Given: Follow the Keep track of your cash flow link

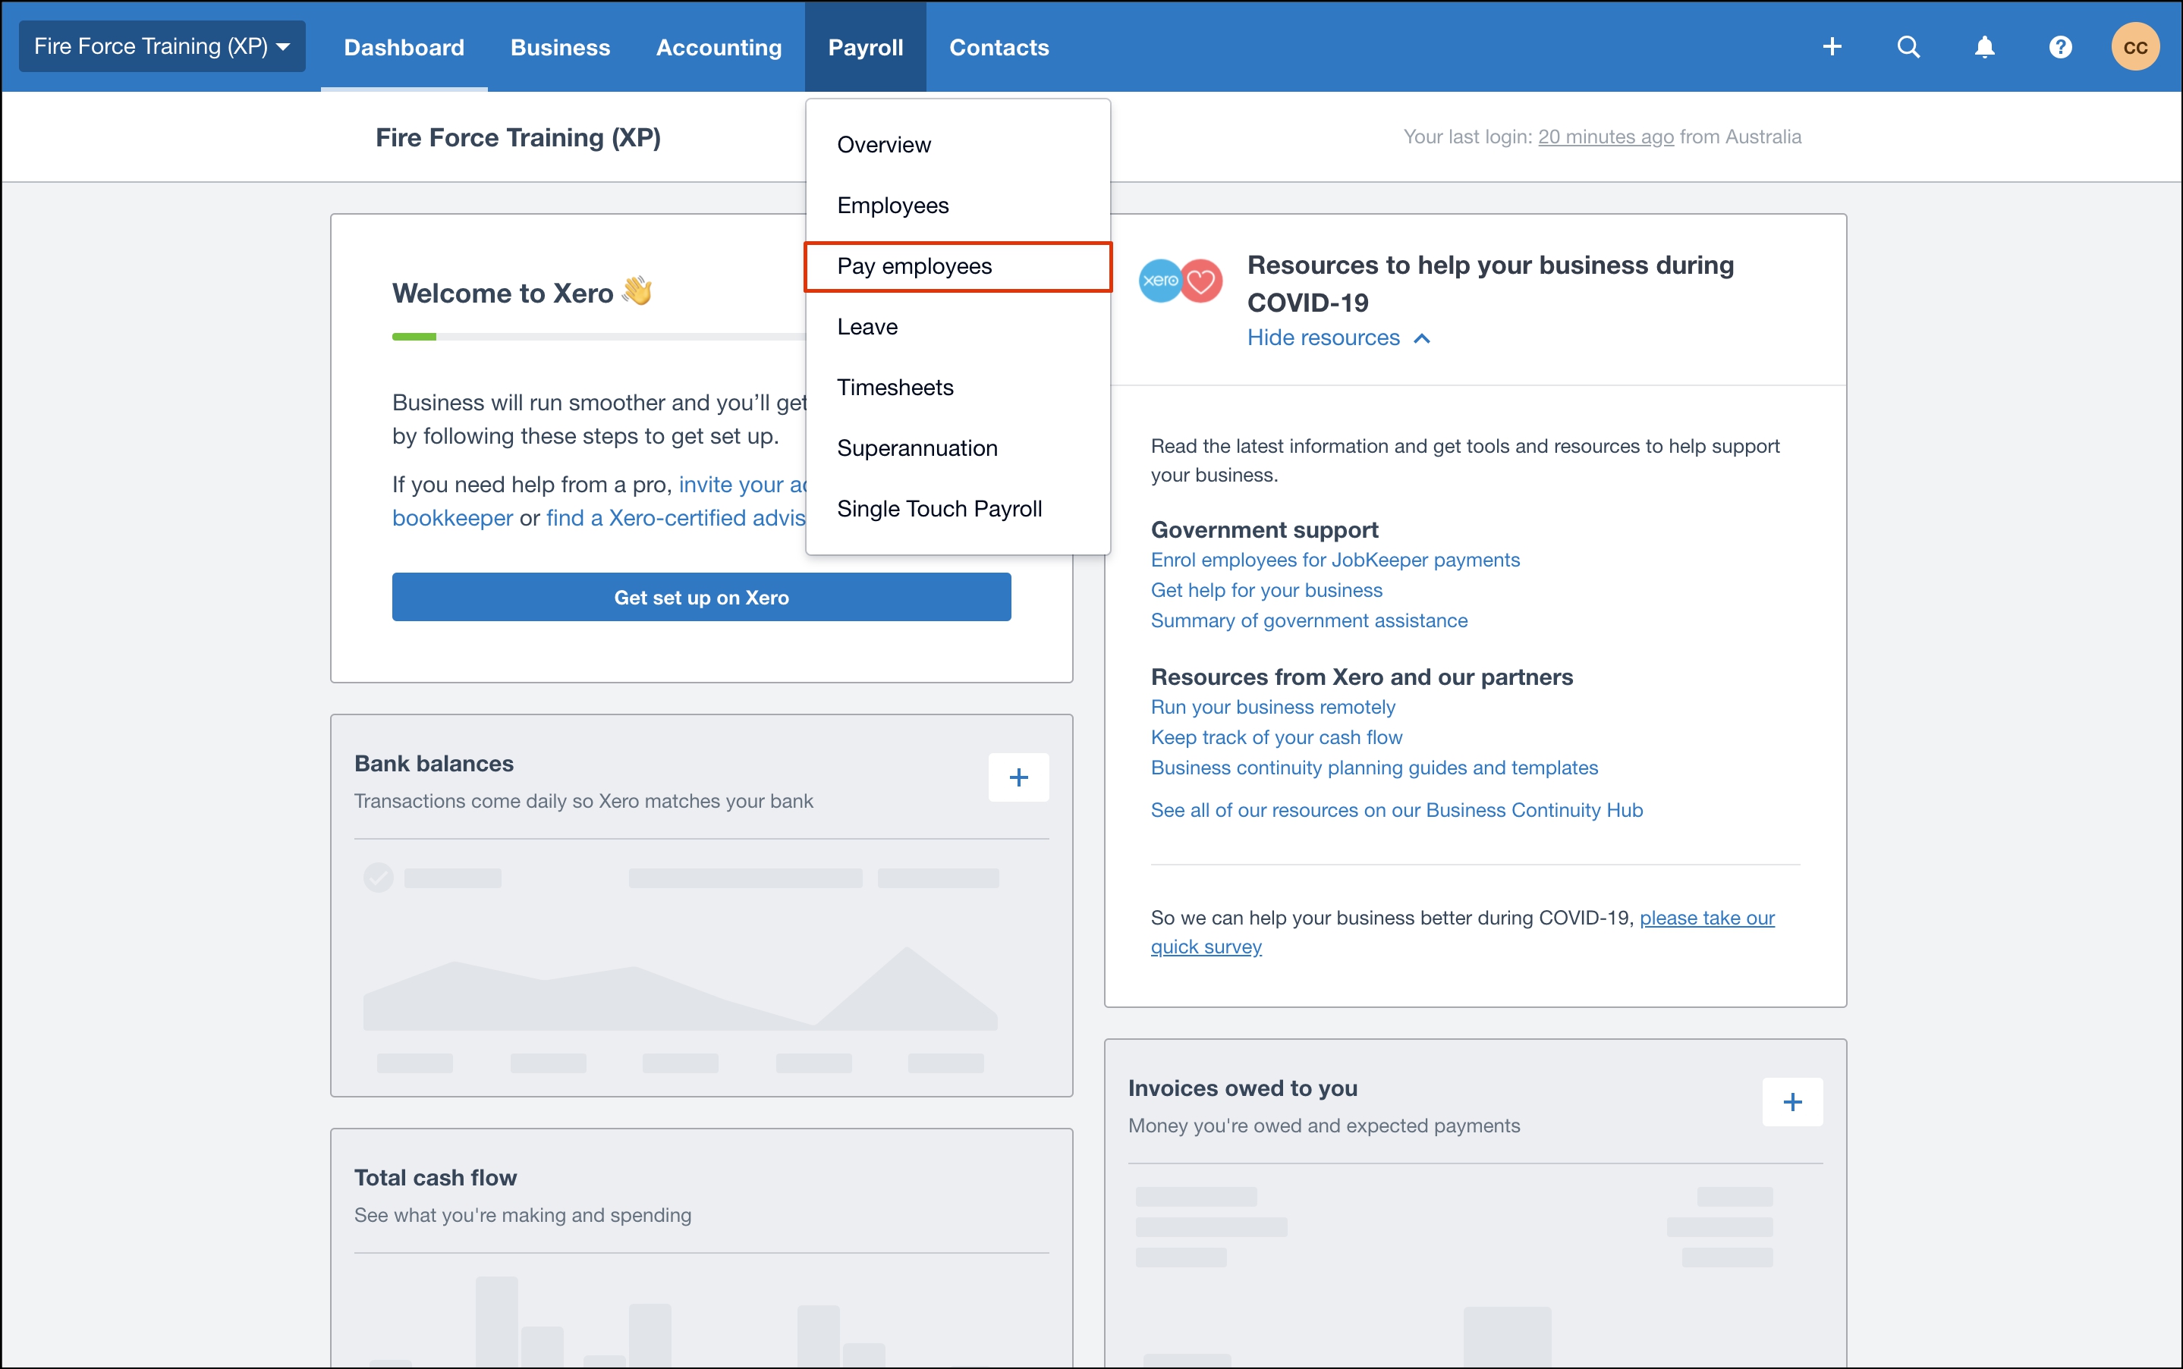Looking at the screenshot, I should click(1276, 737).
